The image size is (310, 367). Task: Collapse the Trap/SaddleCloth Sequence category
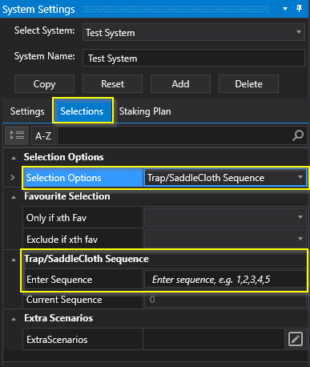pos(14,260)
